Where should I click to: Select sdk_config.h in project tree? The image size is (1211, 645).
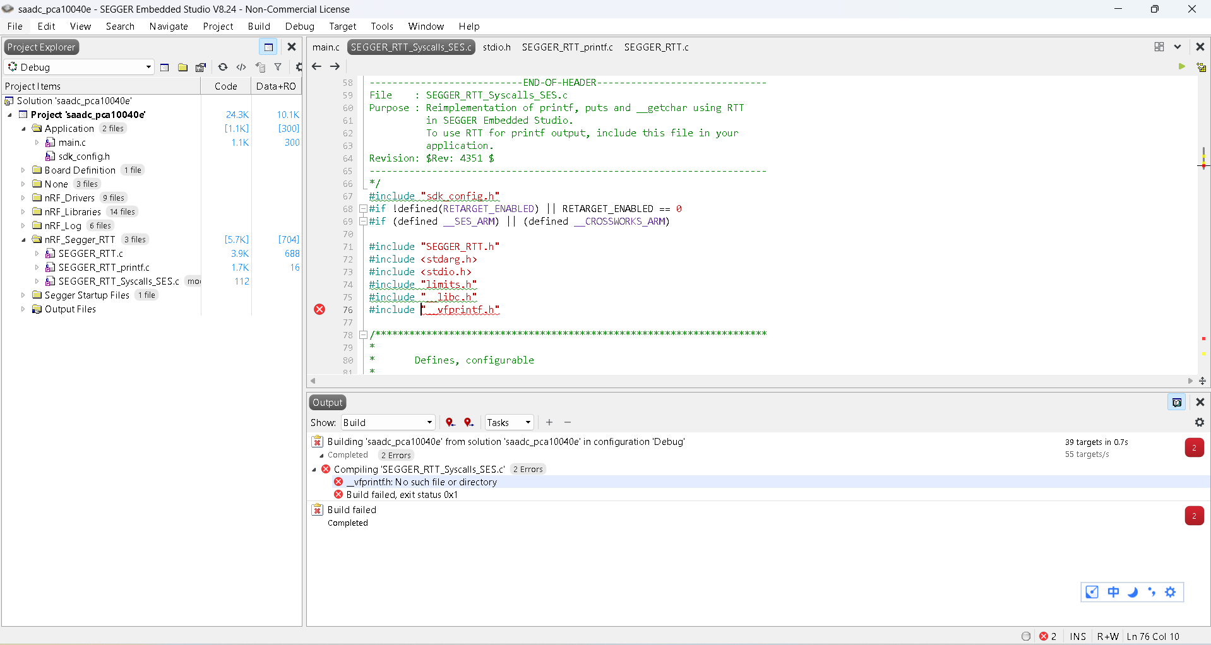tap(84, 157)
